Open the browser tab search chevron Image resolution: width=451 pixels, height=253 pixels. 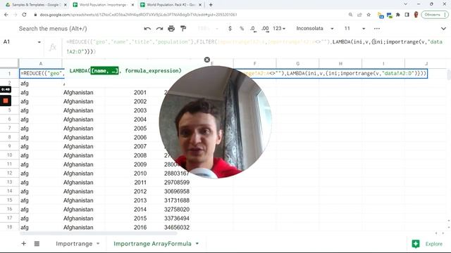[406, 4]
